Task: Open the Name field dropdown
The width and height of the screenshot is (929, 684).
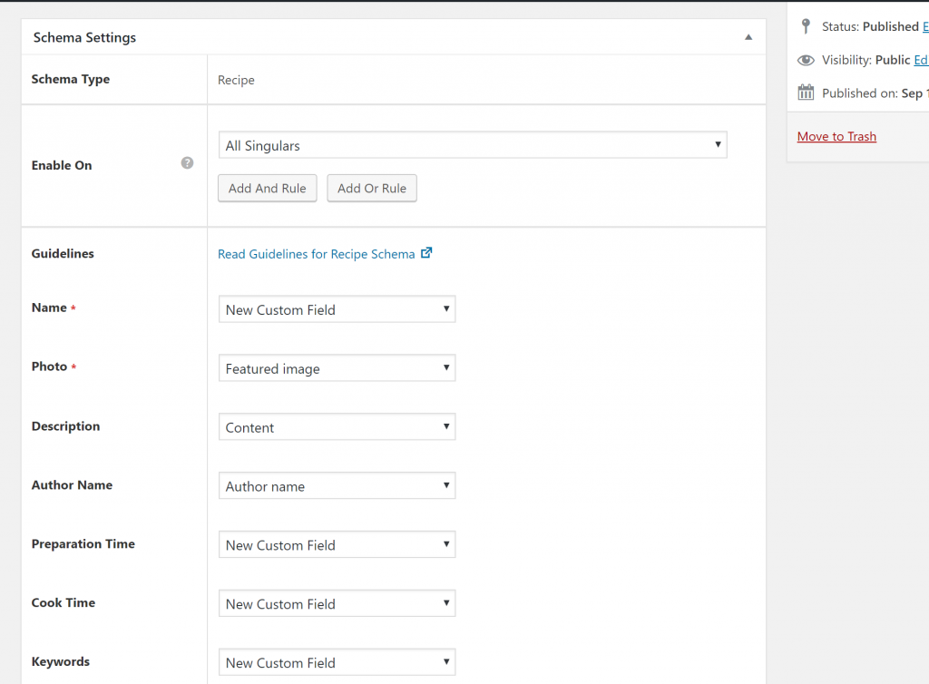Action: click(x=337, y=309)
